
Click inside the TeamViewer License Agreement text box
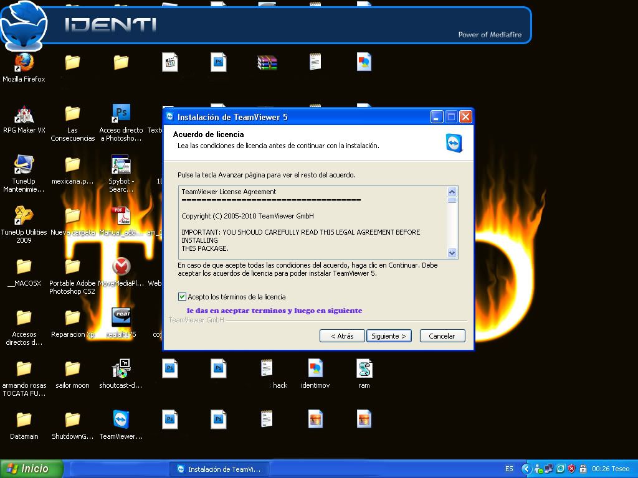point(313,222)
